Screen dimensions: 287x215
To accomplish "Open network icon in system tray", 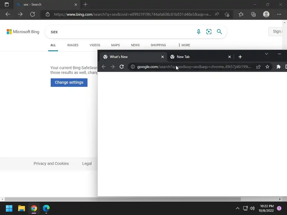I will pyautogui.click(x=245, y=208).
